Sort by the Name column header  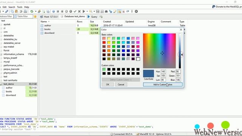[58, 22]
